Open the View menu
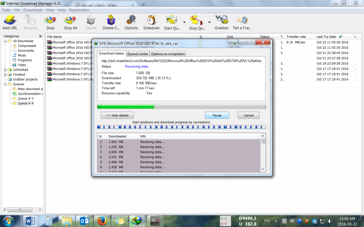Image resolution: width=364 pixels, height=227 pixels. coord(50,10)
